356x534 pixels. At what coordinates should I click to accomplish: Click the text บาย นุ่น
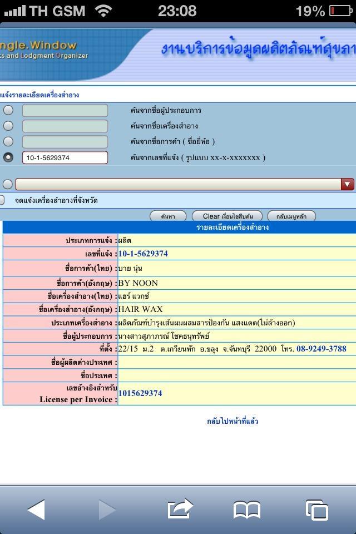pyautogui.click(x=130, y=268)
